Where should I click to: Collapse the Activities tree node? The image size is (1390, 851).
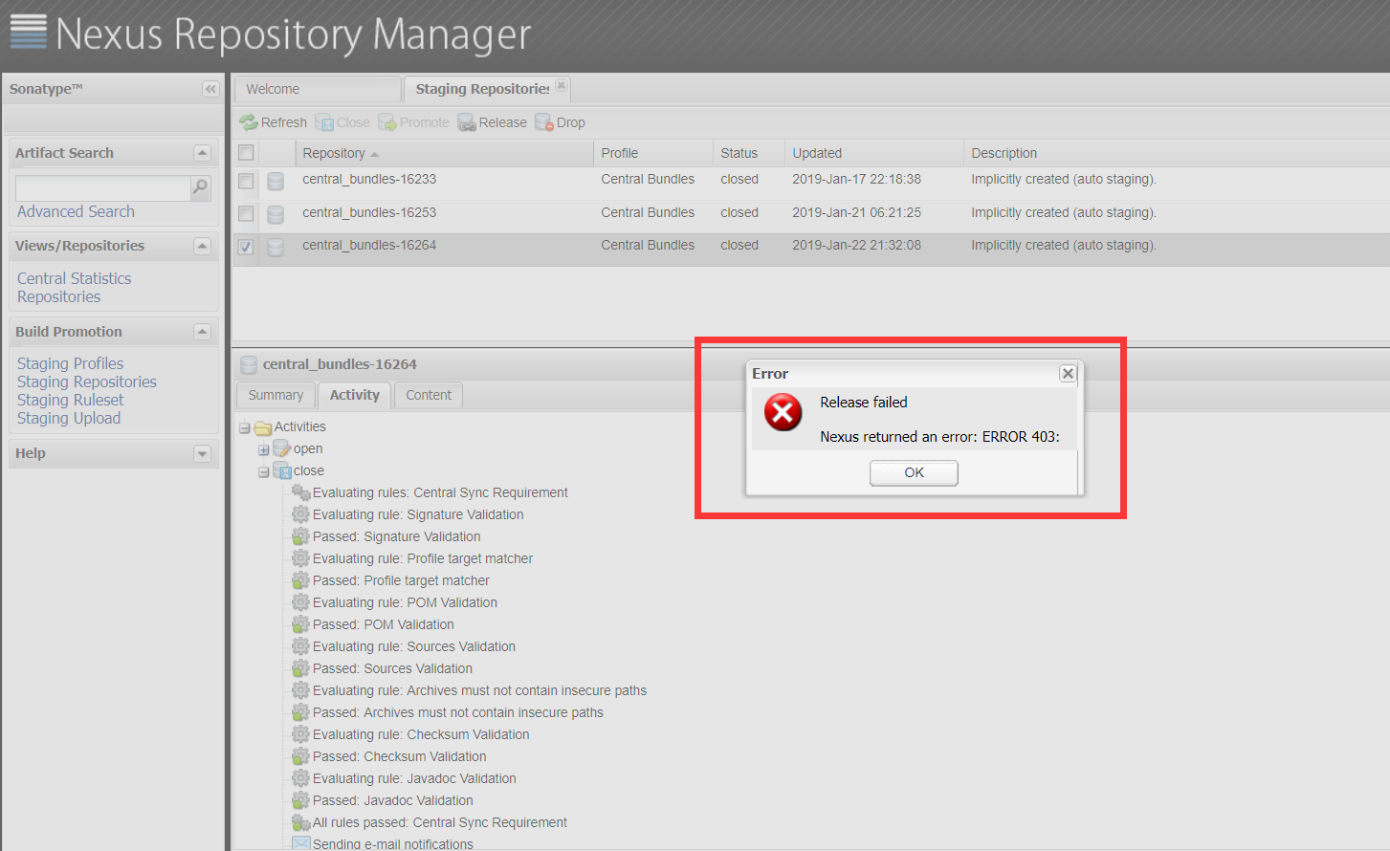pyautogui.click(x=245, y=427)
